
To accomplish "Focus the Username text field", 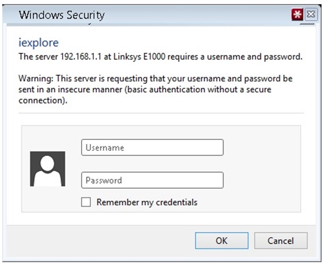I will point(152,148).
